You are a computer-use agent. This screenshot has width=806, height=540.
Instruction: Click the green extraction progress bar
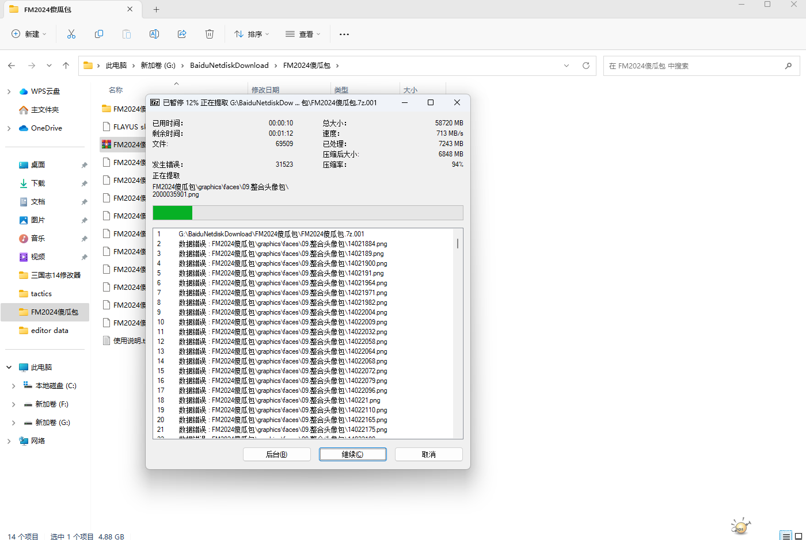(172, 213)
